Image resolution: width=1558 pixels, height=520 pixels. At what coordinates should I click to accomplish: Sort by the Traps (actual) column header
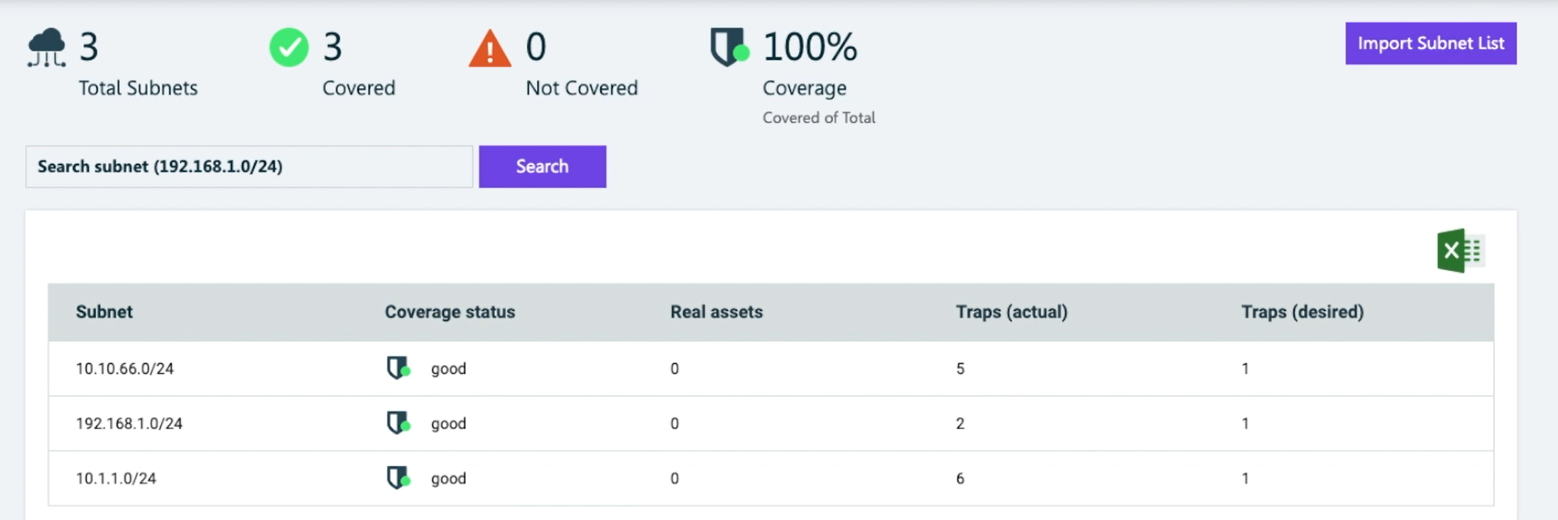[1011, 312]
